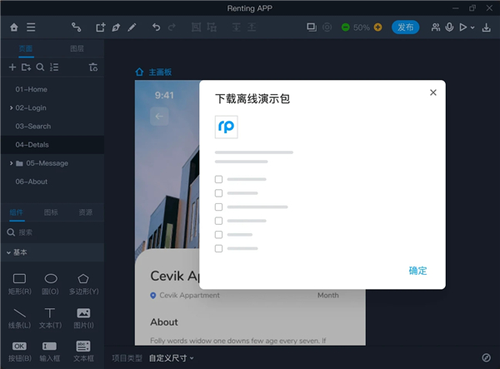500x369 pixels.
Task: Switch to the 图层 tab
Action: point(77,48)
